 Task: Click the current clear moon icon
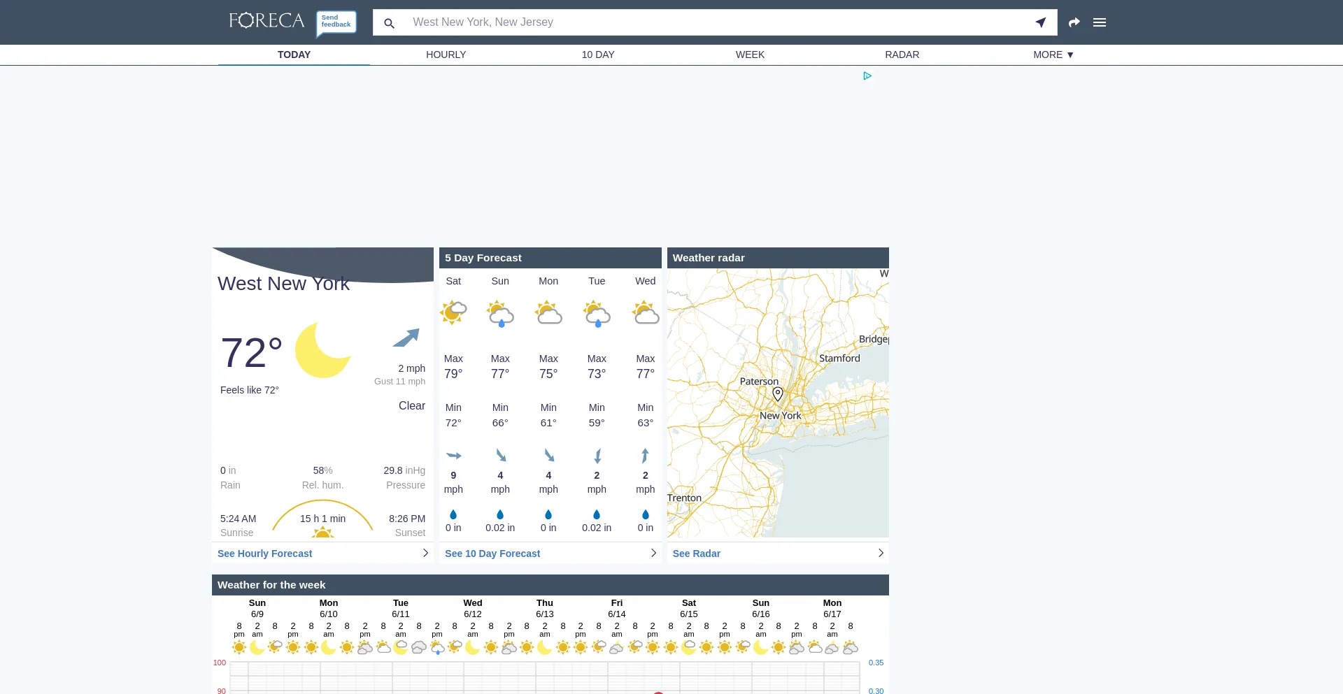322,350
